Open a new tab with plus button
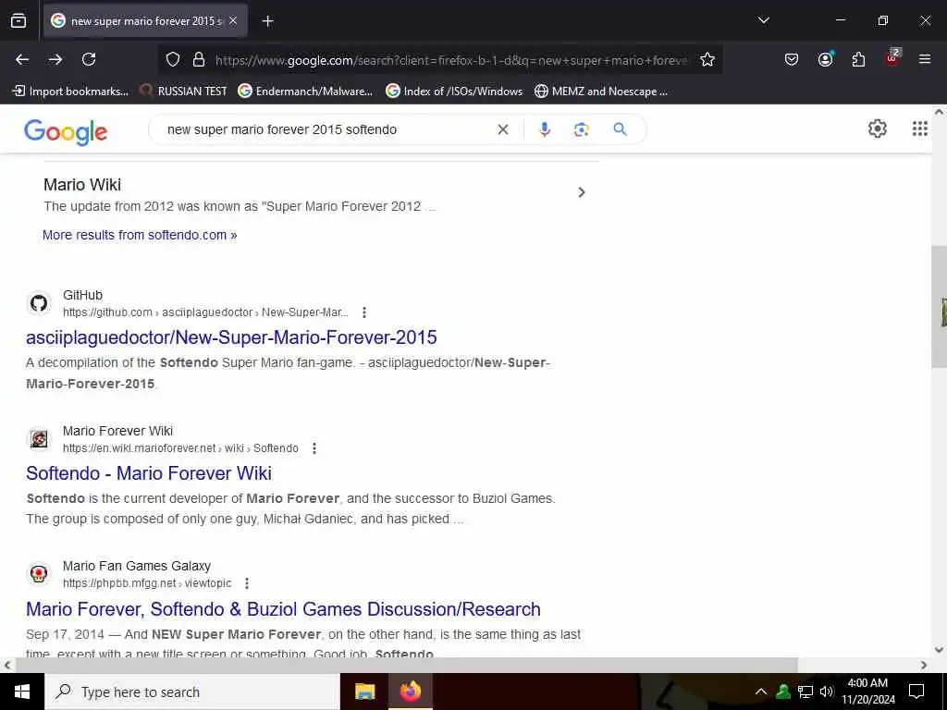This screenshot has height=710, width=947. pos(267,21)
